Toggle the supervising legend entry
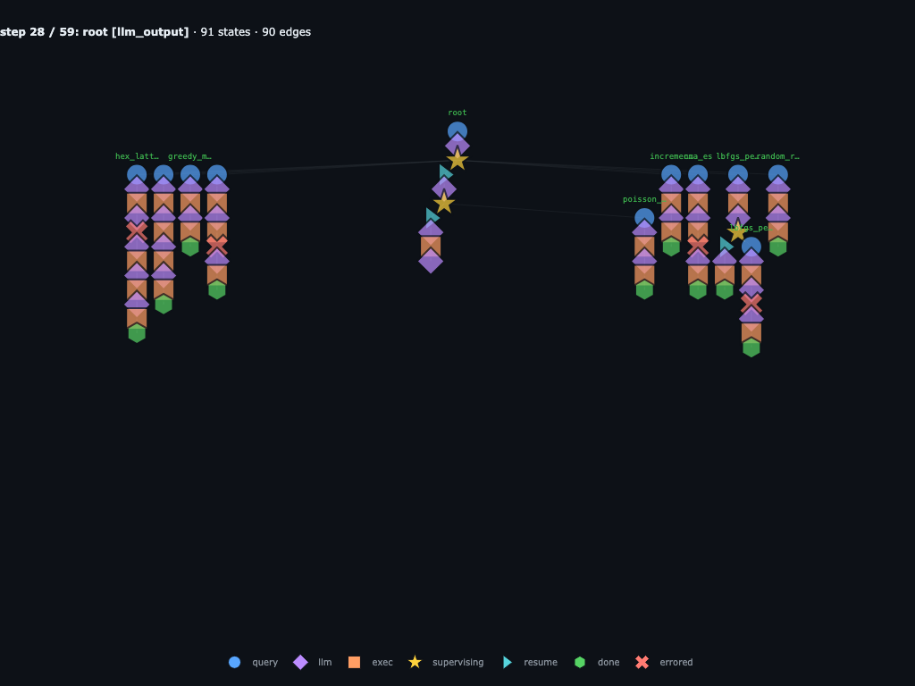 pyautogui.click(x=446, y=662)
